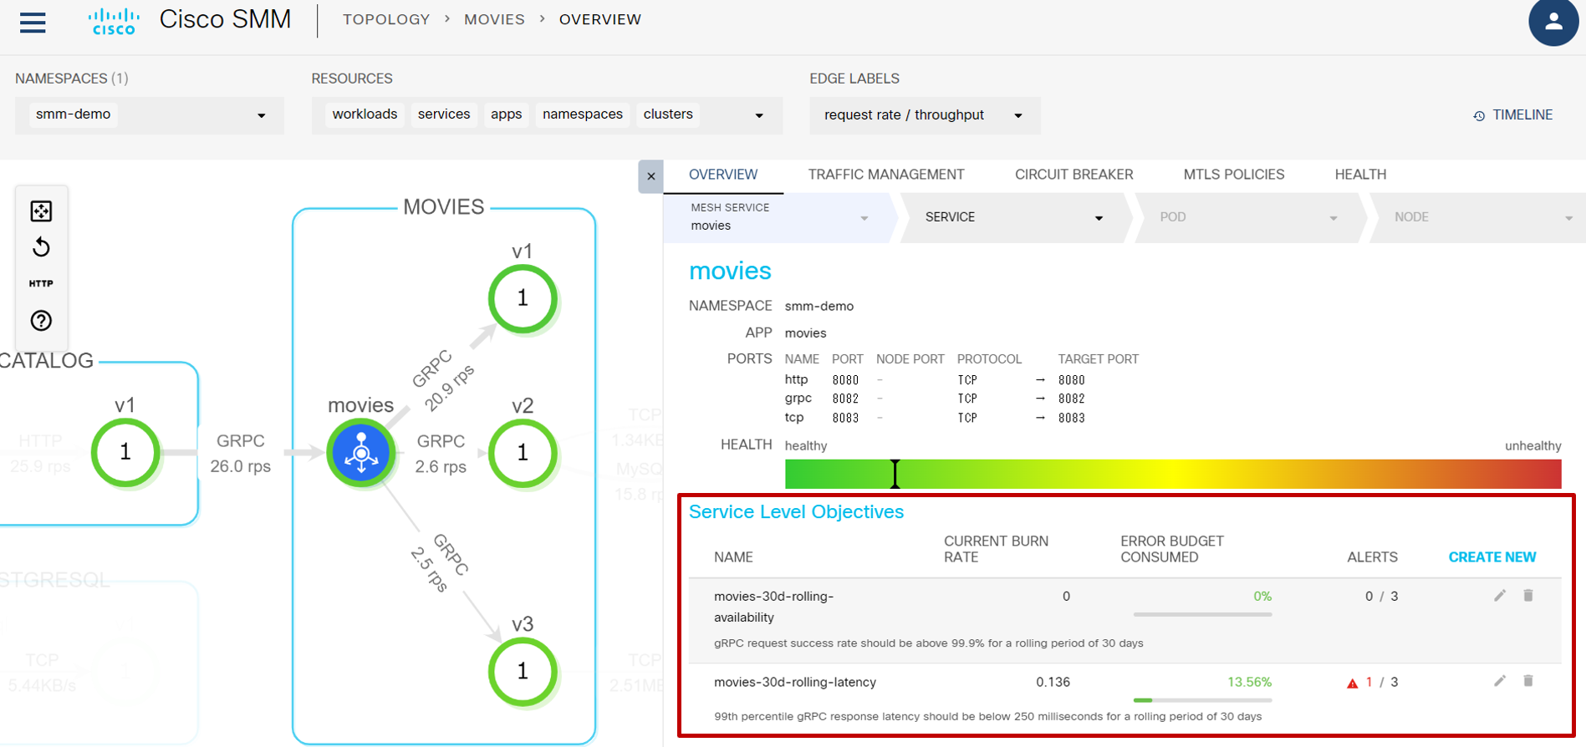Click the movies service title heading

pos(730,271)
